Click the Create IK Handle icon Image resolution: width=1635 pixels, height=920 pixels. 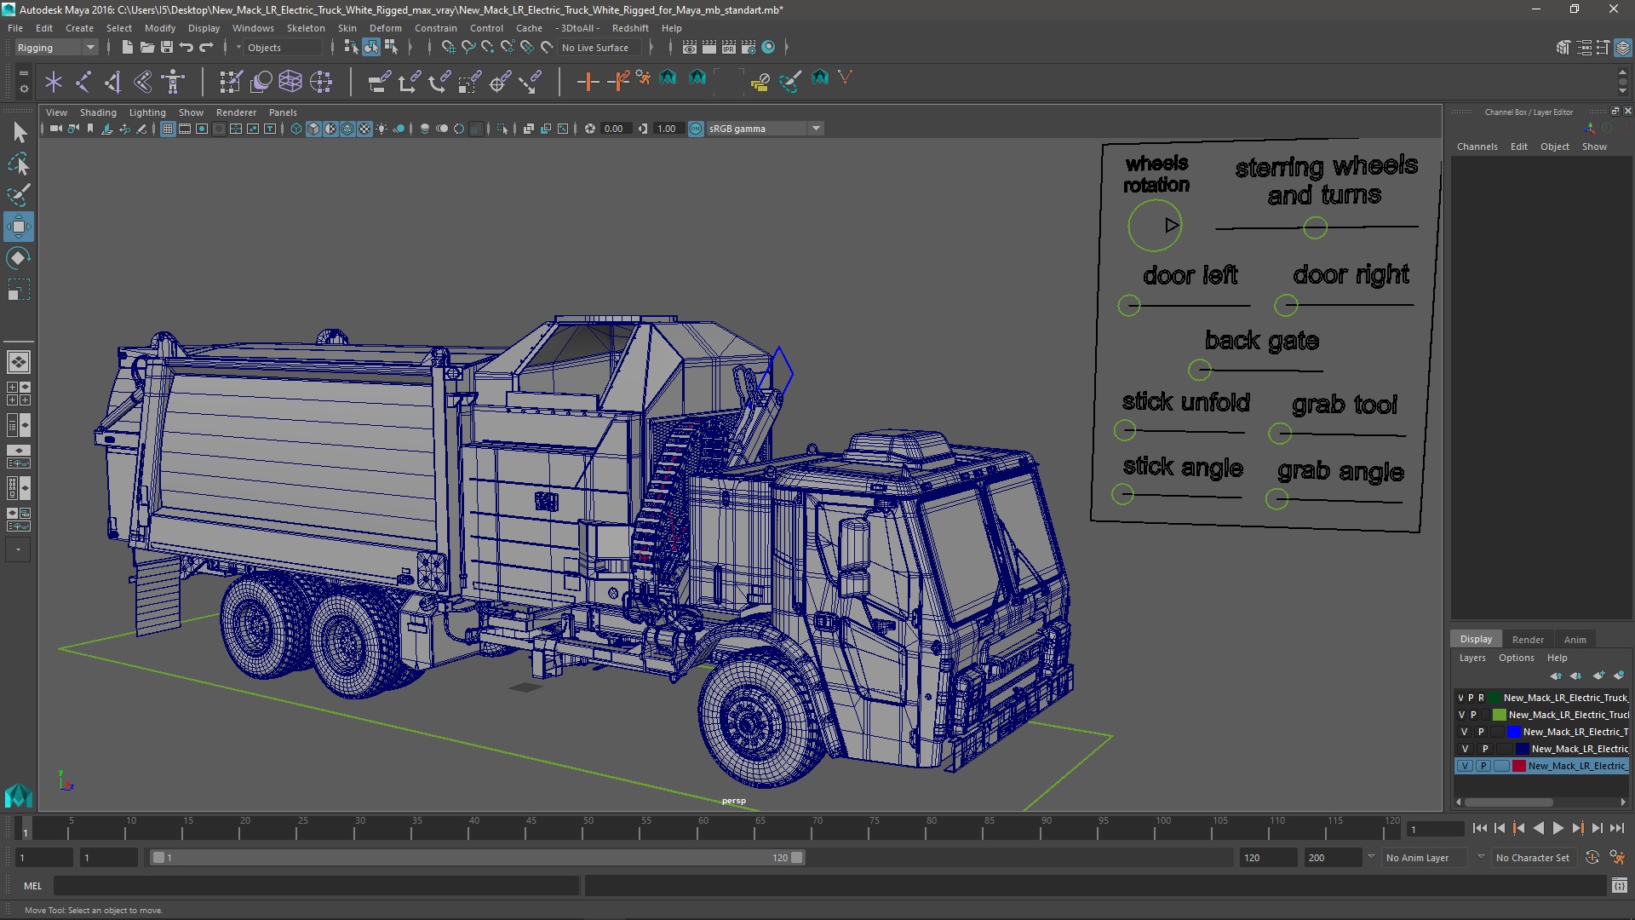[x=113, y=82]
